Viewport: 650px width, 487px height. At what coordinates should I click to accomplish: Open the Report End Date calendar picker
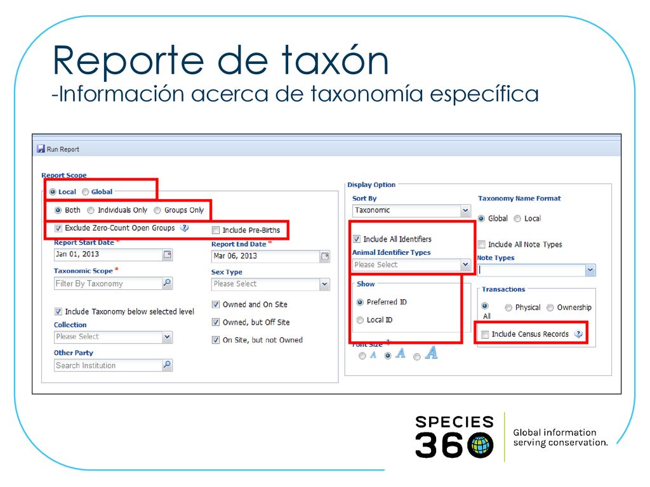pyautogui.click(x=325, y=256)
